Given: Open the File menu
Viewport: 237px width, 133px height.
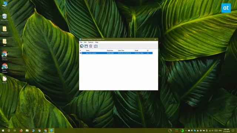Looking at the screenshot, I should click(81, 42).
